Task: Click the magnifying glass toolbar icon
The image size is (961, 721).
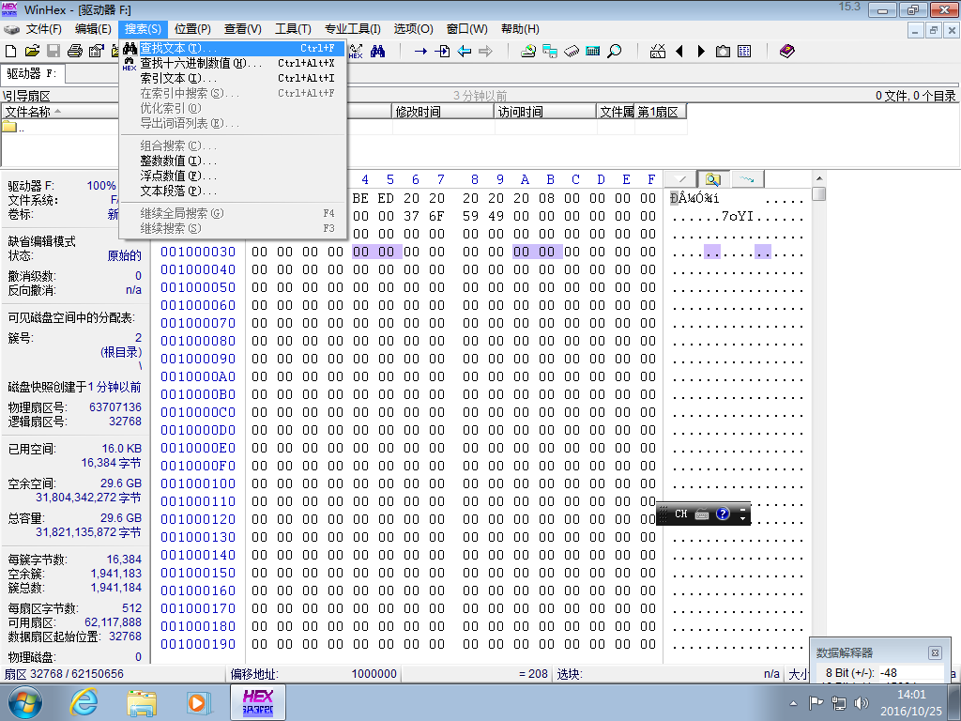Action: (614, 51)
